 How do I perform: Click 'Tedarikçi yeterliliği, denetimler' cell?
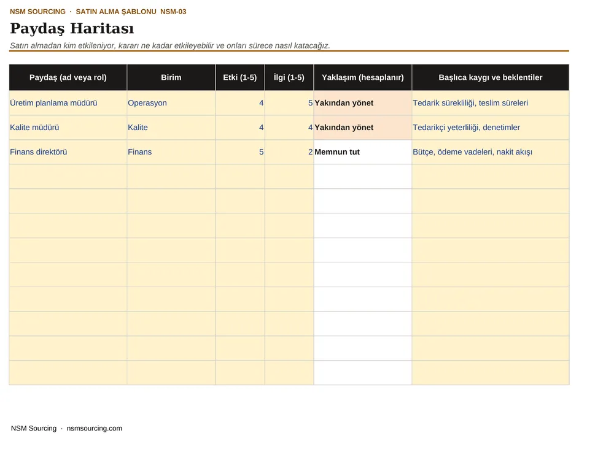point(490,128)
